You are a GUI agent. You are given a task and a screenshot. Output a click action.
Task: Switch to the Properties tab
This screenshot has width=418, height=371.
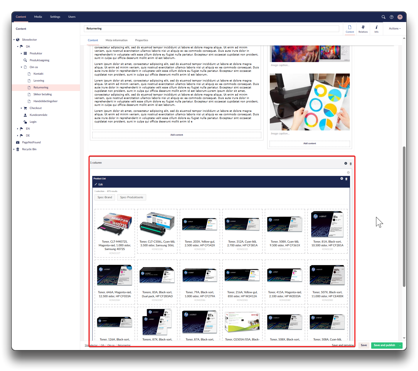[x=141, y=40]
